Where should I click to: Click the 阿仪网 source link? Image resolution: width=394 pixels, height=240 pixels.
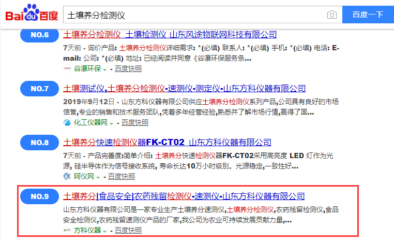(84, 176)
